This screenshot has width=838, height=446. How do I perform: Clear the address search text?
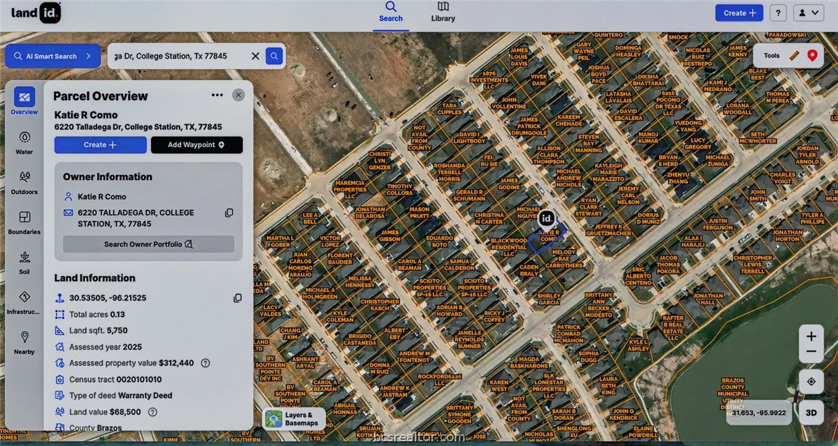(255, 56)
